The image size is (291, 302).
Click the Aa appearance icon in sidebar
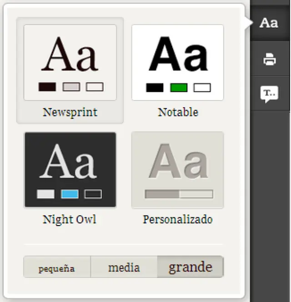tap(269, 23)
